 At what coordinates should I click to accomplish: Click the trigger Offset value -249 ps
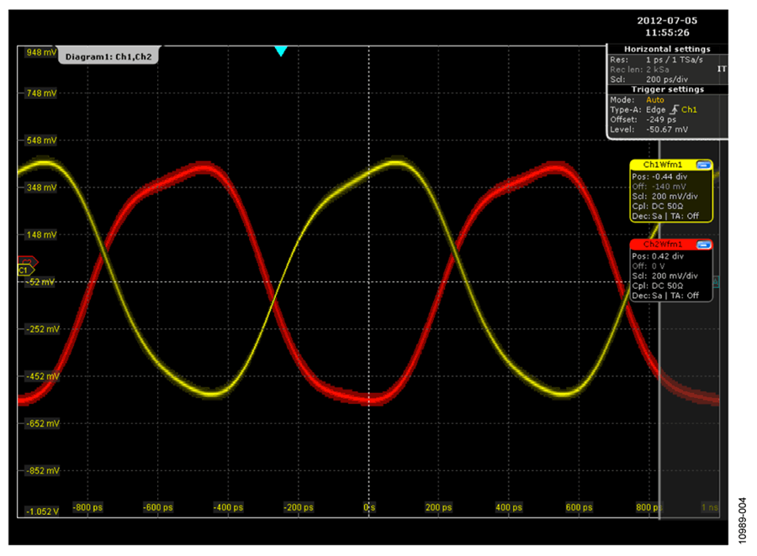(x=661, y=119)
